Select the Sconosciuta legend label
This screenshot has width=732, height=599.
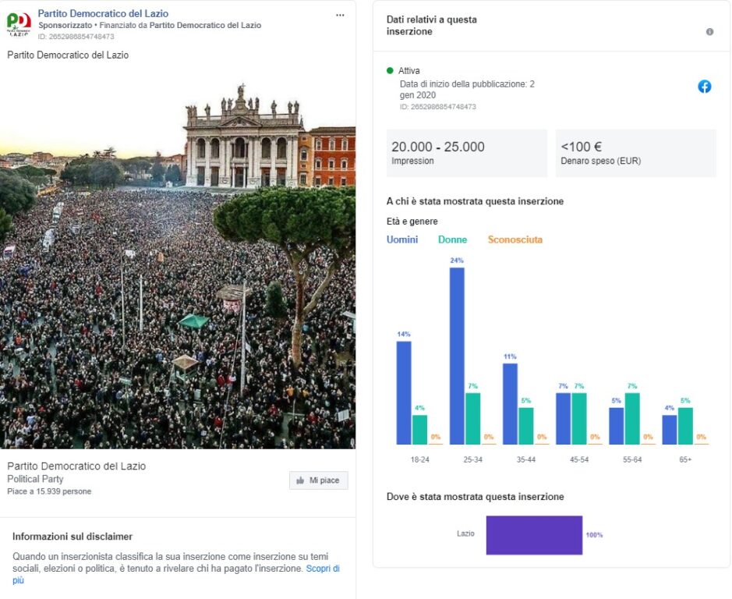(515, 239)
